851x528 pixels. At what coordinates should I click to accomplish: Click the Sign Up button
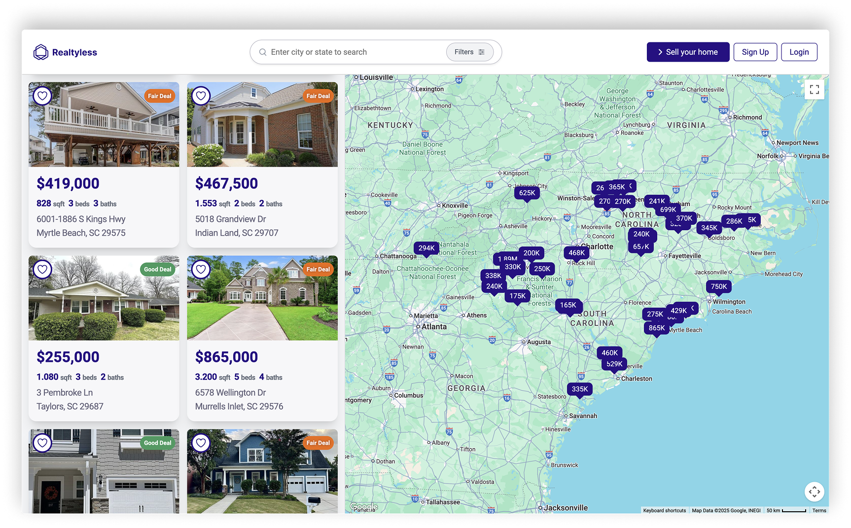tap(755, 52)
